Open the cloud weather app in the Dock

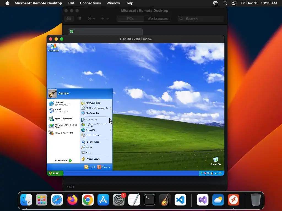click(x=218, y=200)
